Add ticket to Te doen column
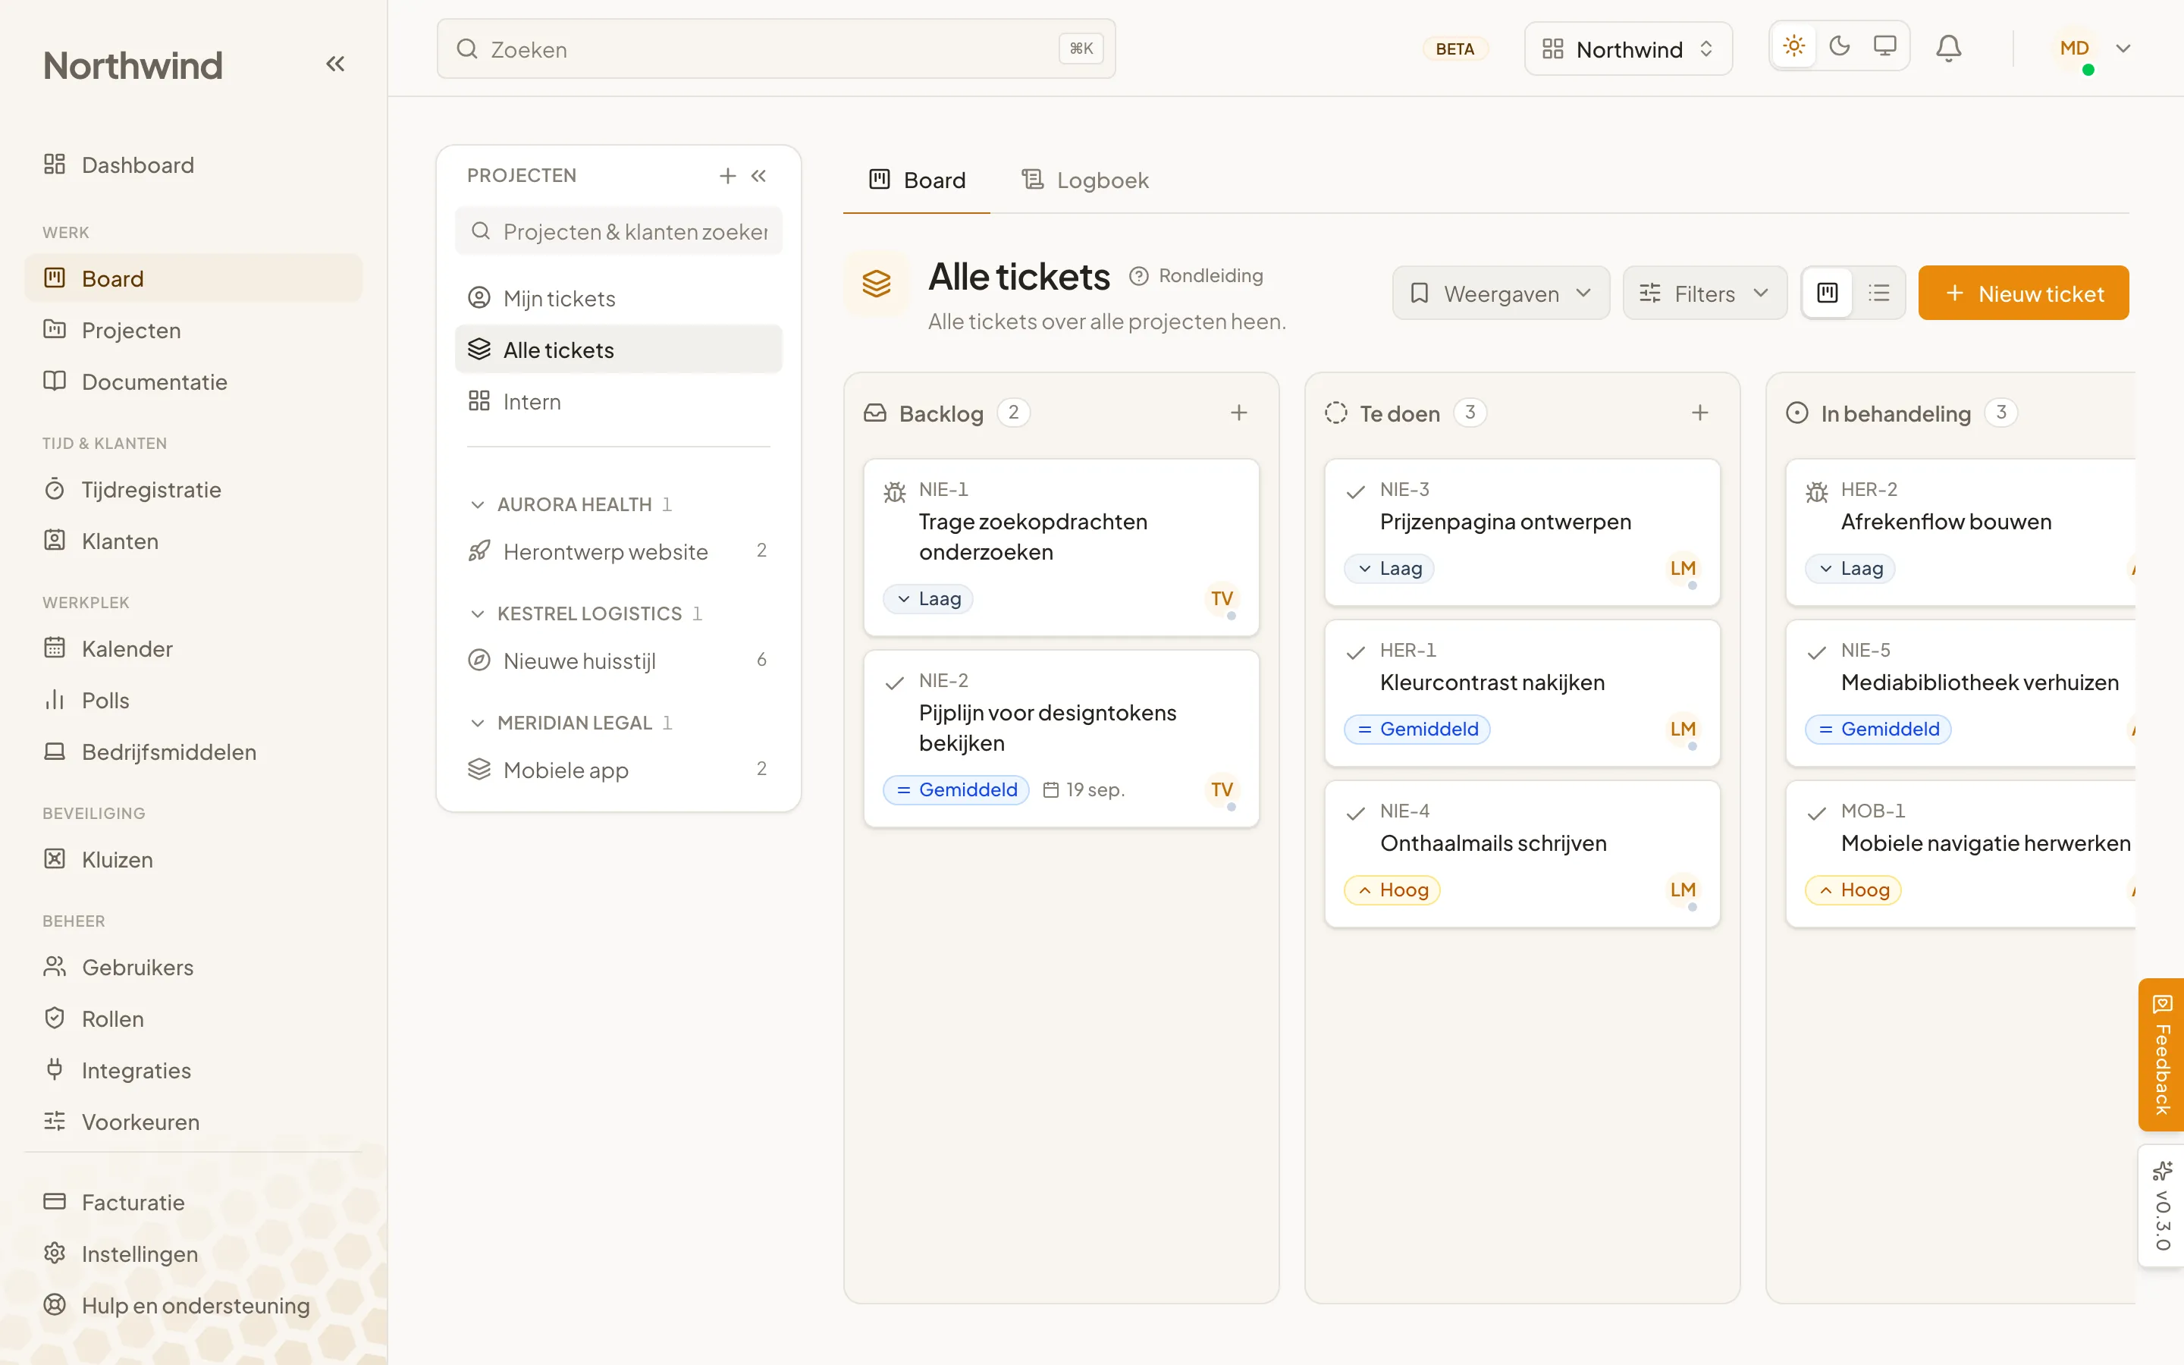Image resolution: width=2184 pixels, height=1365 pixels. (1699, 413)
